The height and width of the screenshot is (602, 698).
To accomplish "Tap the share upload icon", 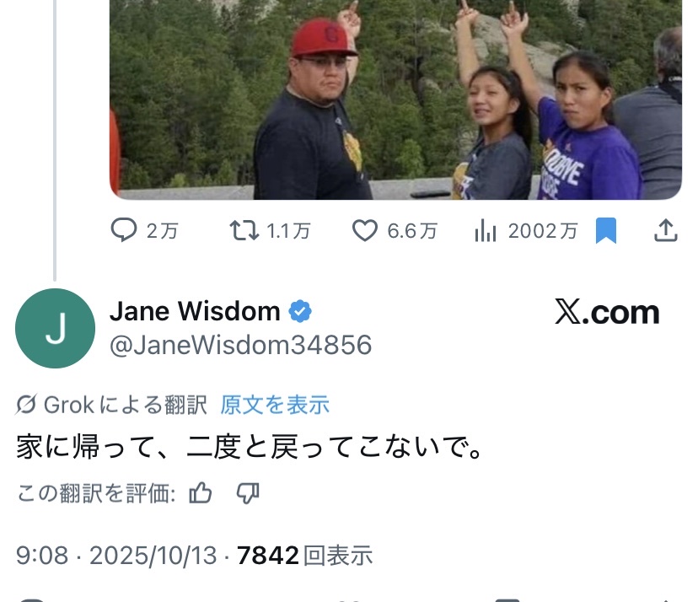I will pos(665,230).
